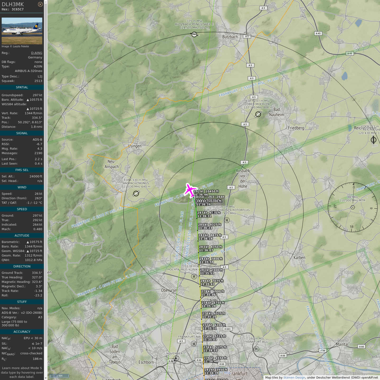
Task: Open the D-AING registration link
Action: (x=36, y=53)
